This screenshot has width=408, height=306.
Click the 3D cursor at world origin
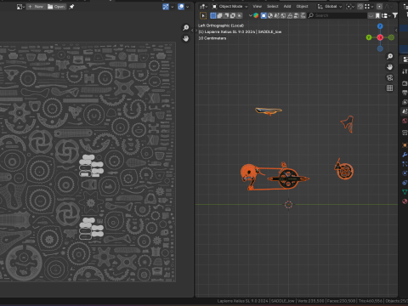coord(288,204)
